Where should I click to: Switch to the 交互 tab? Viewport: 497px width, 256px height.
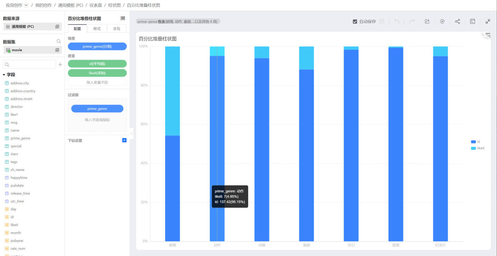(117, 29)
